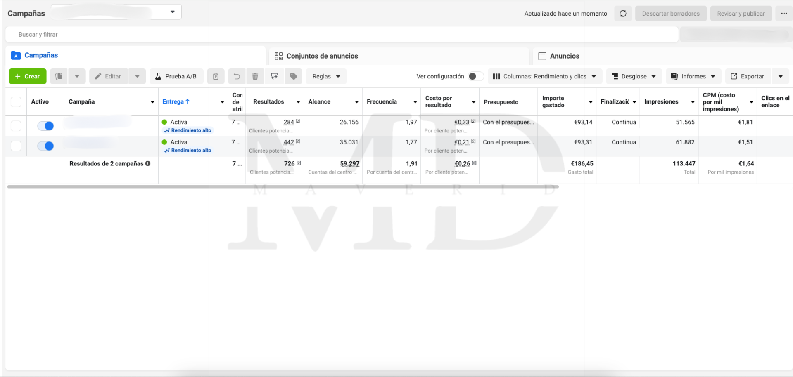
Task: Open the three-dot more options menu
Action: (x=784, y=14)
